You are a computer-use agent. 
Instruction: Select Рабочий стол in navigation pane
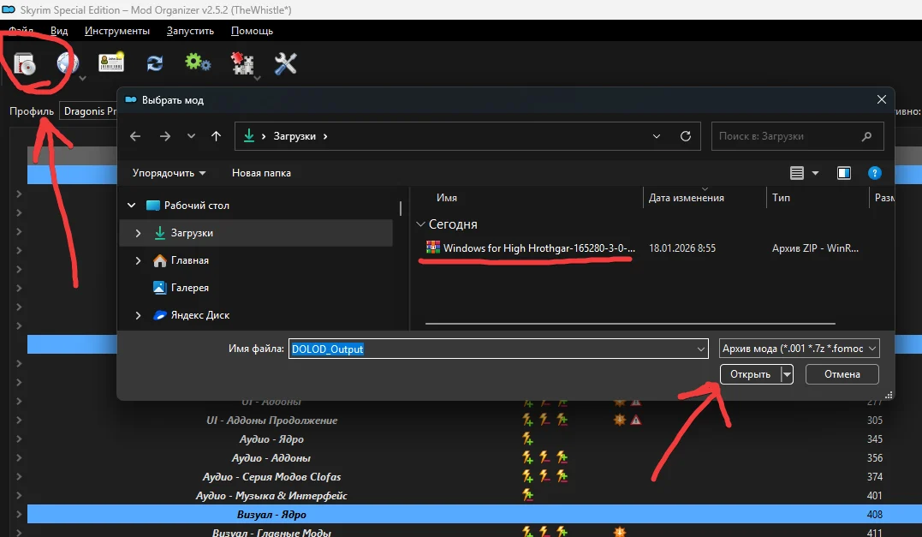(196, 206)
